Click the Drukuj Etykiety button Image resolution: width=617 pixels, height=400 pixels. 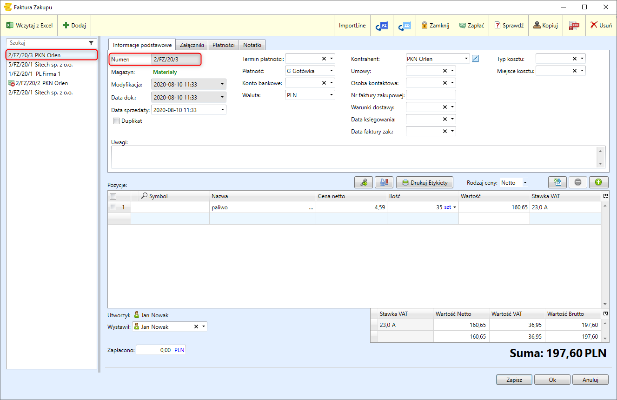coord(425,183)
